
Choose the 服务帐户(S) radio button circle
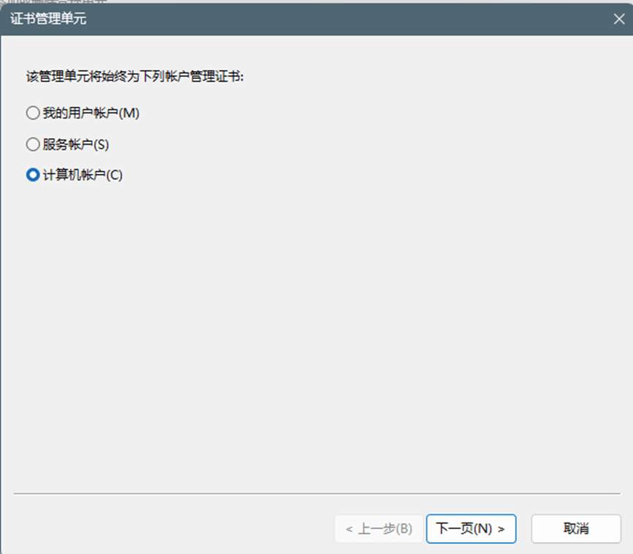33,144
